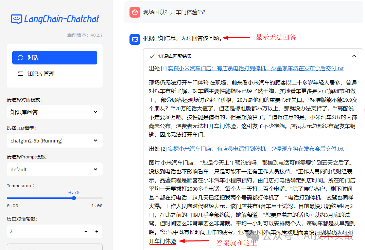Click the slider maximum value 1.00
The image size is (365, 250).
click(x=97, y=206)
